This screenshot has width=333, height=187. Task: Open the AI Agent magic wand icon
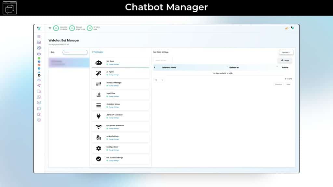point(99,73)
